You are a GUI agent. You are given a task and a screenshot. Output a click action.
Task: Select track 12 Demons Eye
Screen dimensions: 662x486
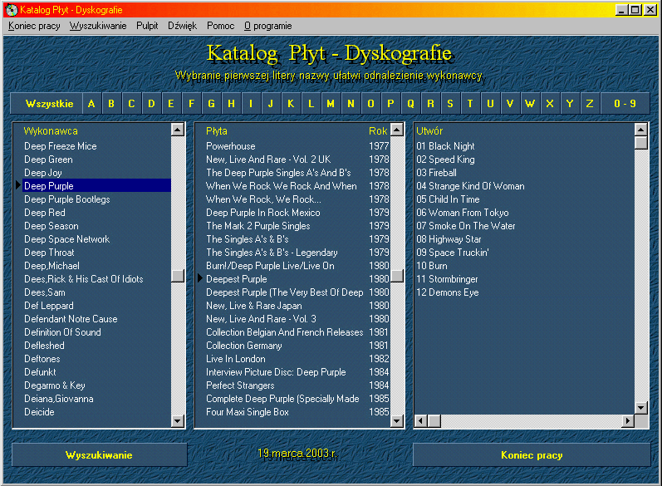click(448, 292)
